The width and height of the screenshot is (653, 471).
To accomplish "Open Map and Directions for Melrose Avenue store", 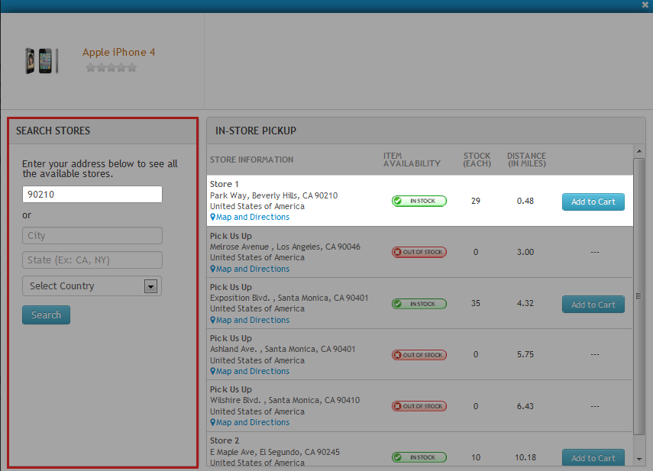I will coord(250,269).
